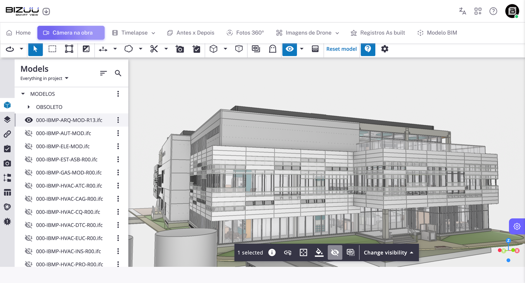
Task: Sort the Models list
Action: click(103, 73)
